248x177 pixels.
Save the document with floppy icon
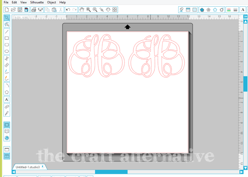pos(20,10)
